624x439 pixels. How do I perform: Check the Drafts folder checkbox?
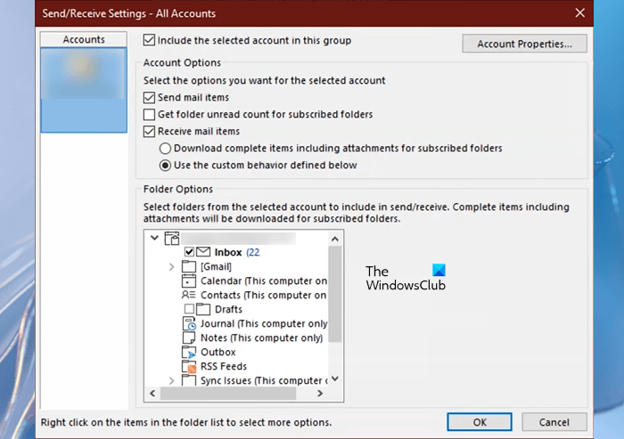pos(189,309)
